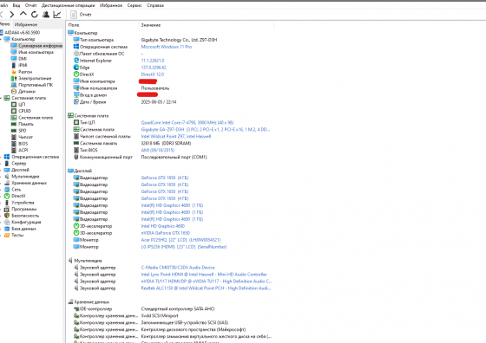Open ACPI tree item
This screenshot has height=343, width=486.
23,150
